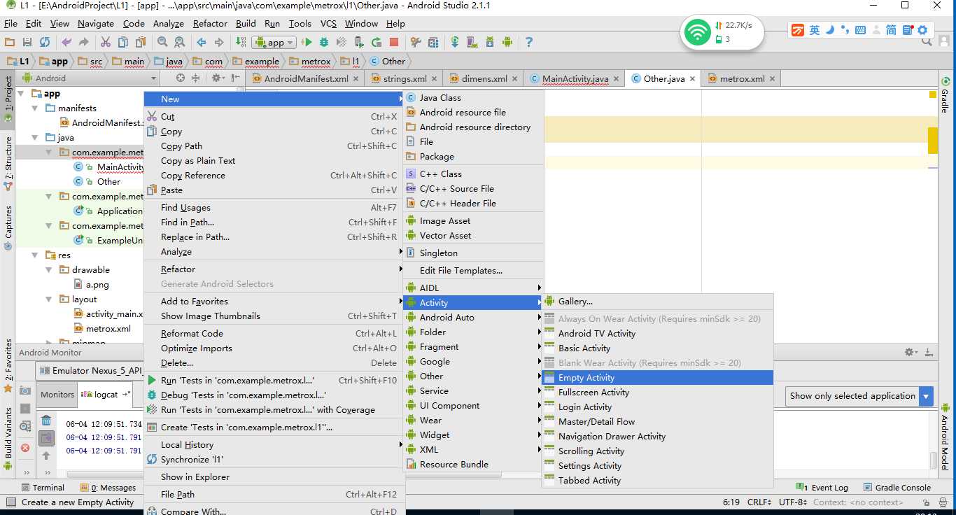
Task: Open the SDK Manager toolbar icon
Action: coord(490,42)
